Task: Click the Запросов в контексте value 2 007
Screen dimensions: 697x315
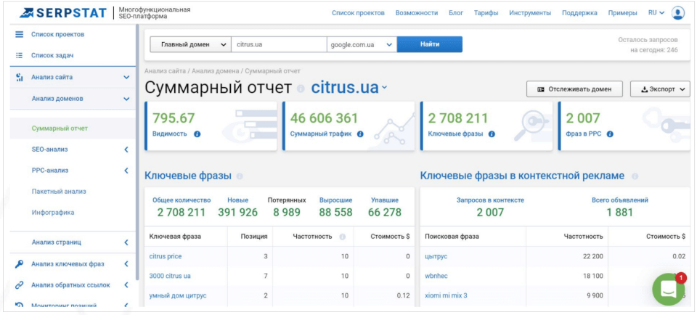Action: point(490,213)
